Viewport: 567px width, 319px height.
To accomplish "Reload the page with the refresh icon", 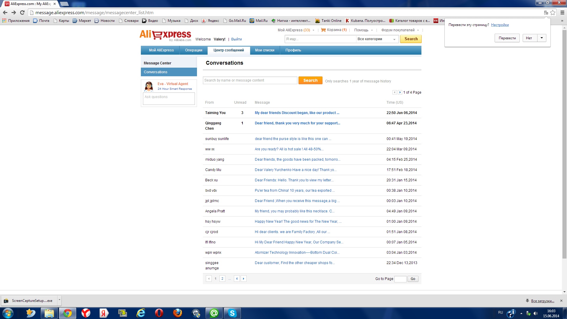I will pyautogui.click(x=22, y=13).
